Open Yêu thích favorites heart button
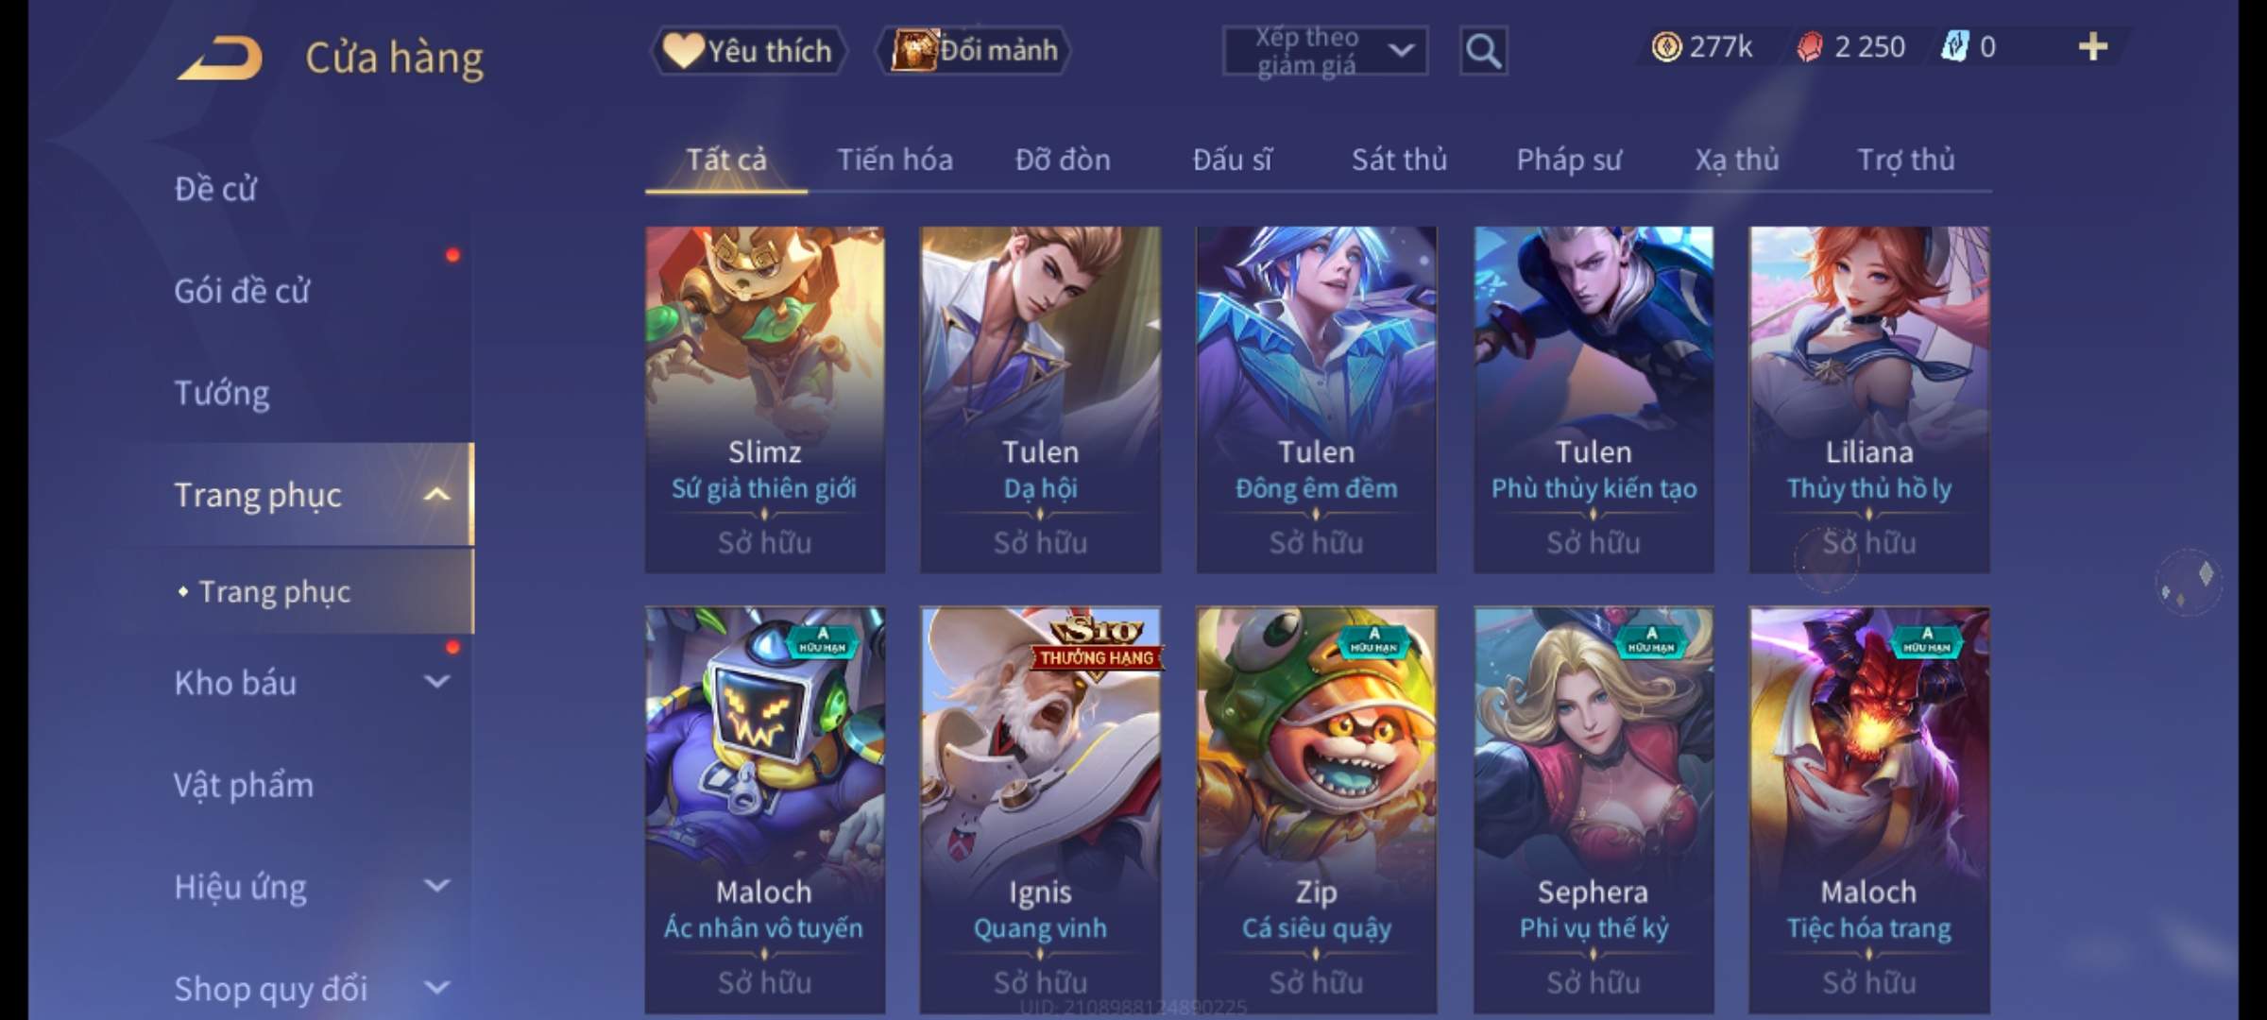 [x=748, y=51]
